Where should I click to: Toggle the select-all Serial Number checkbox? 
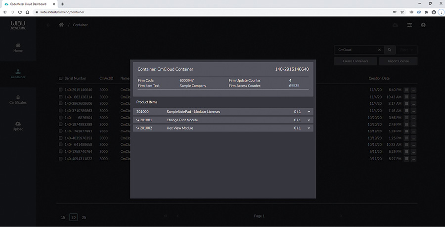pyautogui.click(x=60, y=78)
